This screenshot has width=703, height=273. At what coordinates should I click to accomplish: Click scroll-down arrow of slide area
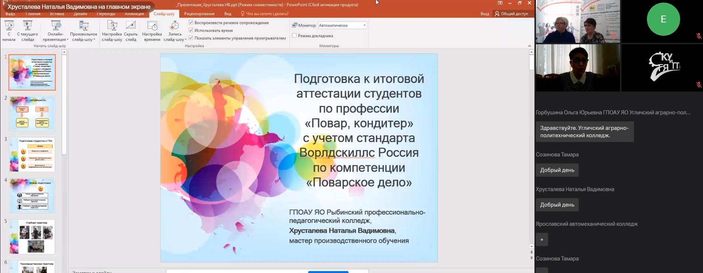531,246
